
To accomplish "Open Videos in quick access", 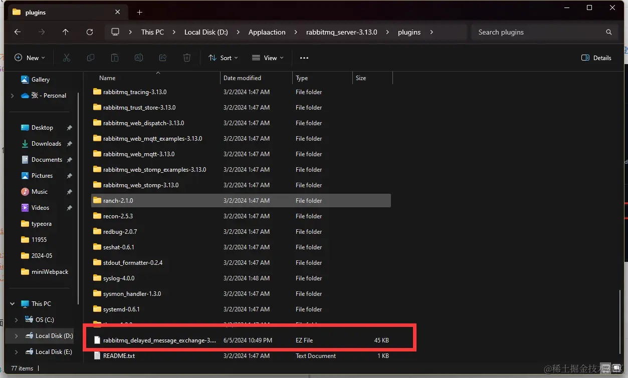I will (x=40, y=207).
